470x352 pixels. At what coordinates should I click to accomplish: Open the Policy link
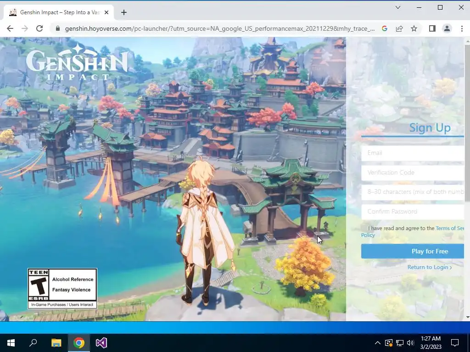coord(368,235)
